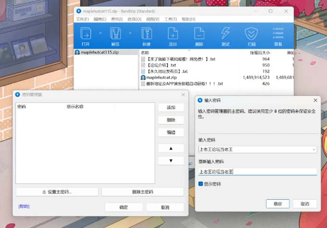
Task: Click 确定 in the password manager dialog
Action: click(x=124, y=207)
